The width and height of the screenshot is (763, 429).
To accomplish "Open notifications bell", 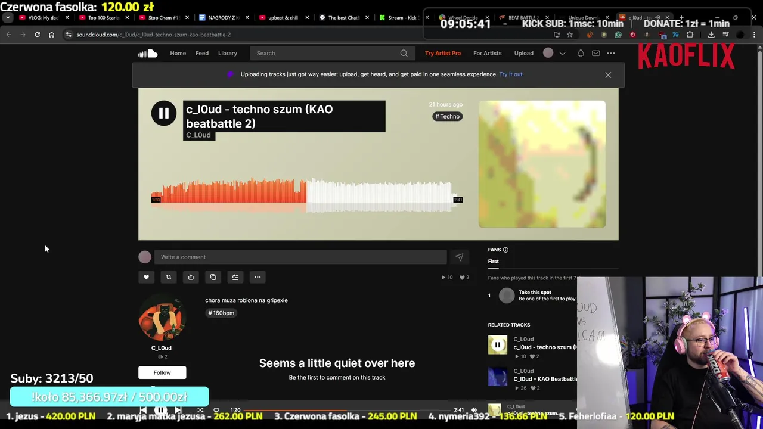I will pos(581,53).
